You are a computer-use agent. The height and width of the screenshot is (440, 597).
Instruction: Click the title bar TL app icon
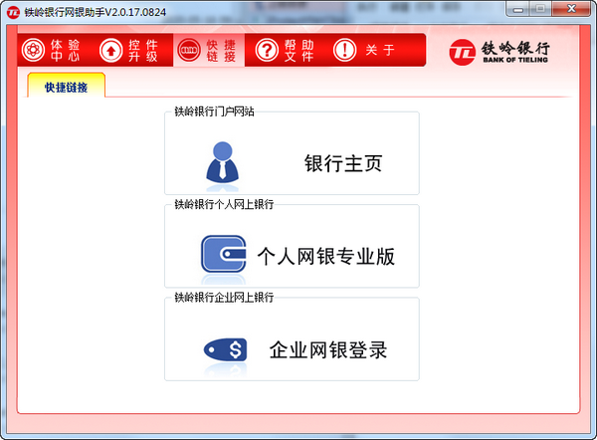tap(13, 12)
